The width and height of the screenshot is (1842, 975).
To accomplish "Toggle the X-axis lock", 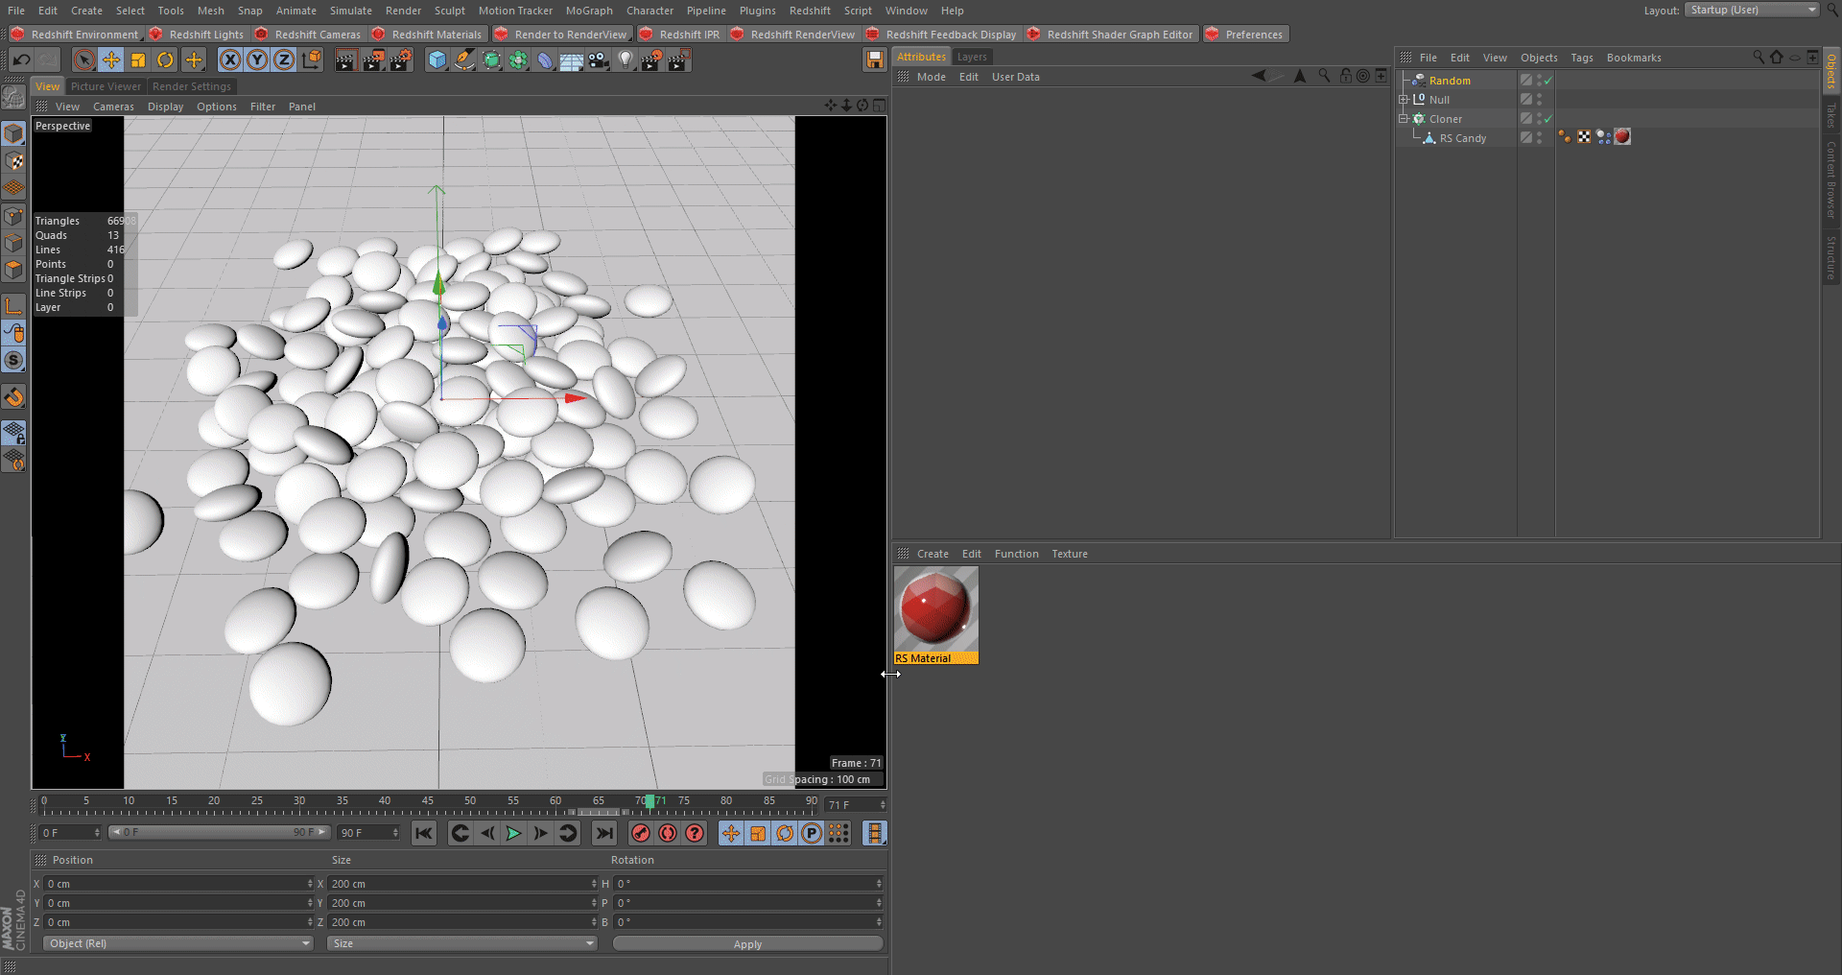I will click(x=230, y=60).
